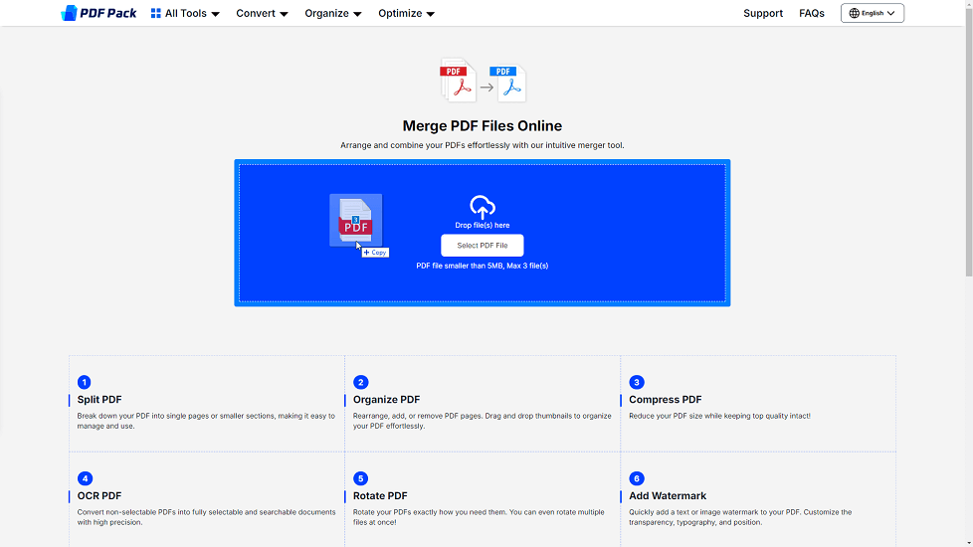Open the OCR PDF tool link
The height and width of the screenshot is (547, 973).
[99, 496]
